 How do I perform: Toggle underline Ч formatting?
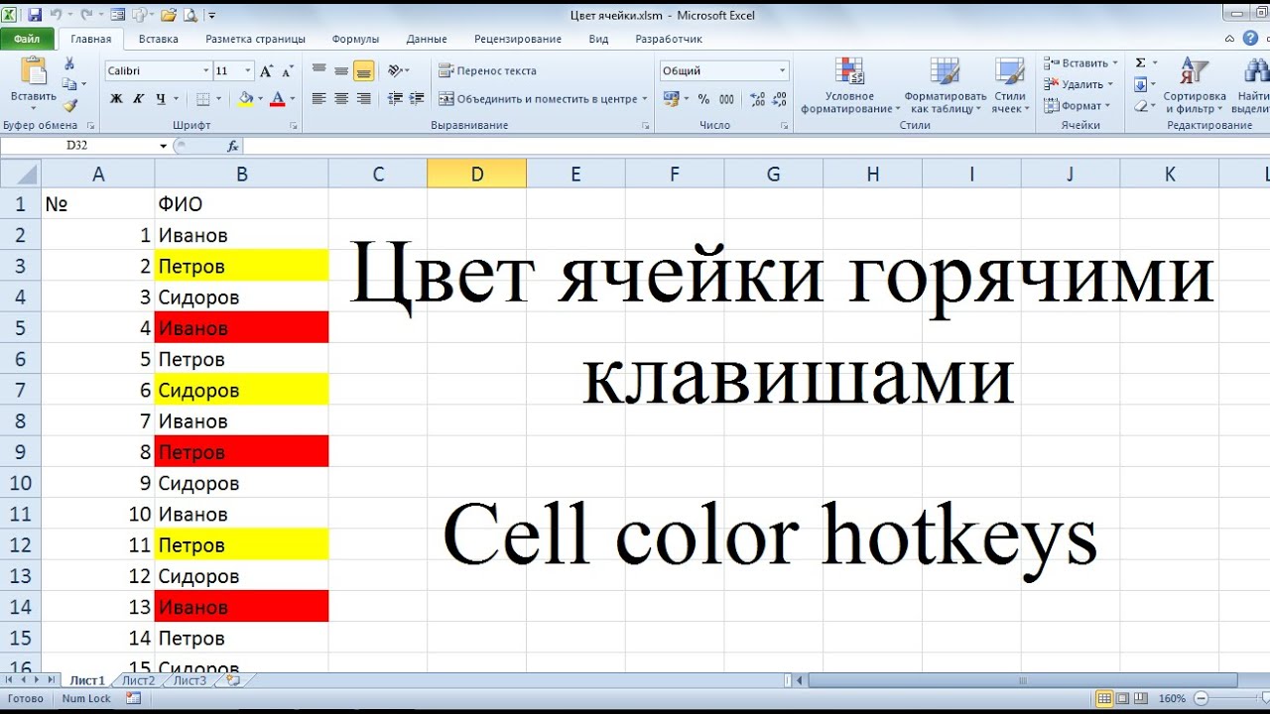click(x=160, y=98)
